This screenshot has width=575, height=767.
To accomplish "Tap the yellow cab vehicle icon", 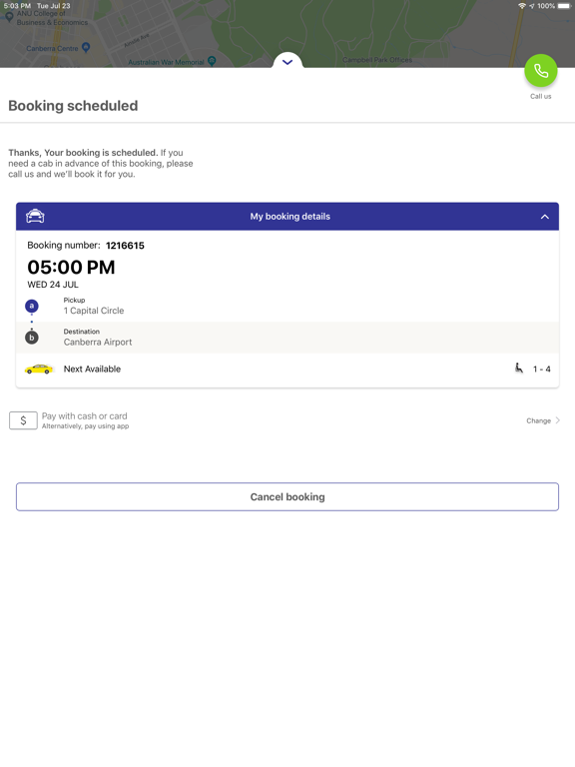I will (x=39, y=370).
